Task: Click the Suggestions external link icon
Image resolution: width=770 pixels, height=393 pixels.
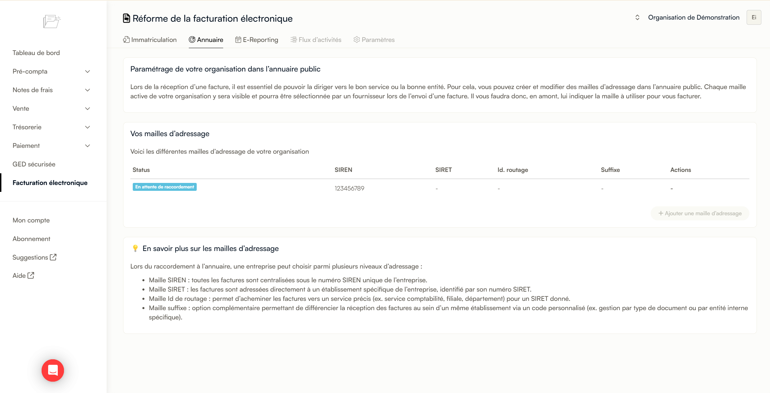Action: (53, 257)
